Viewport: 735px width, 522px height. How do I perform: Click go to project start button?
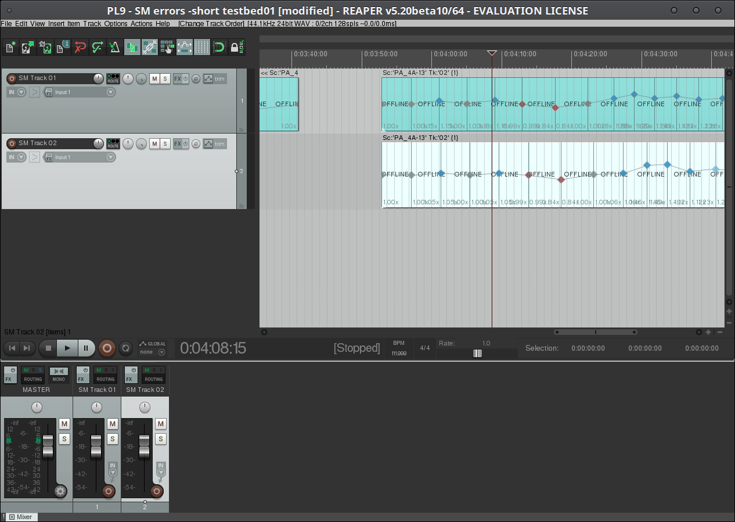point(12,348)
